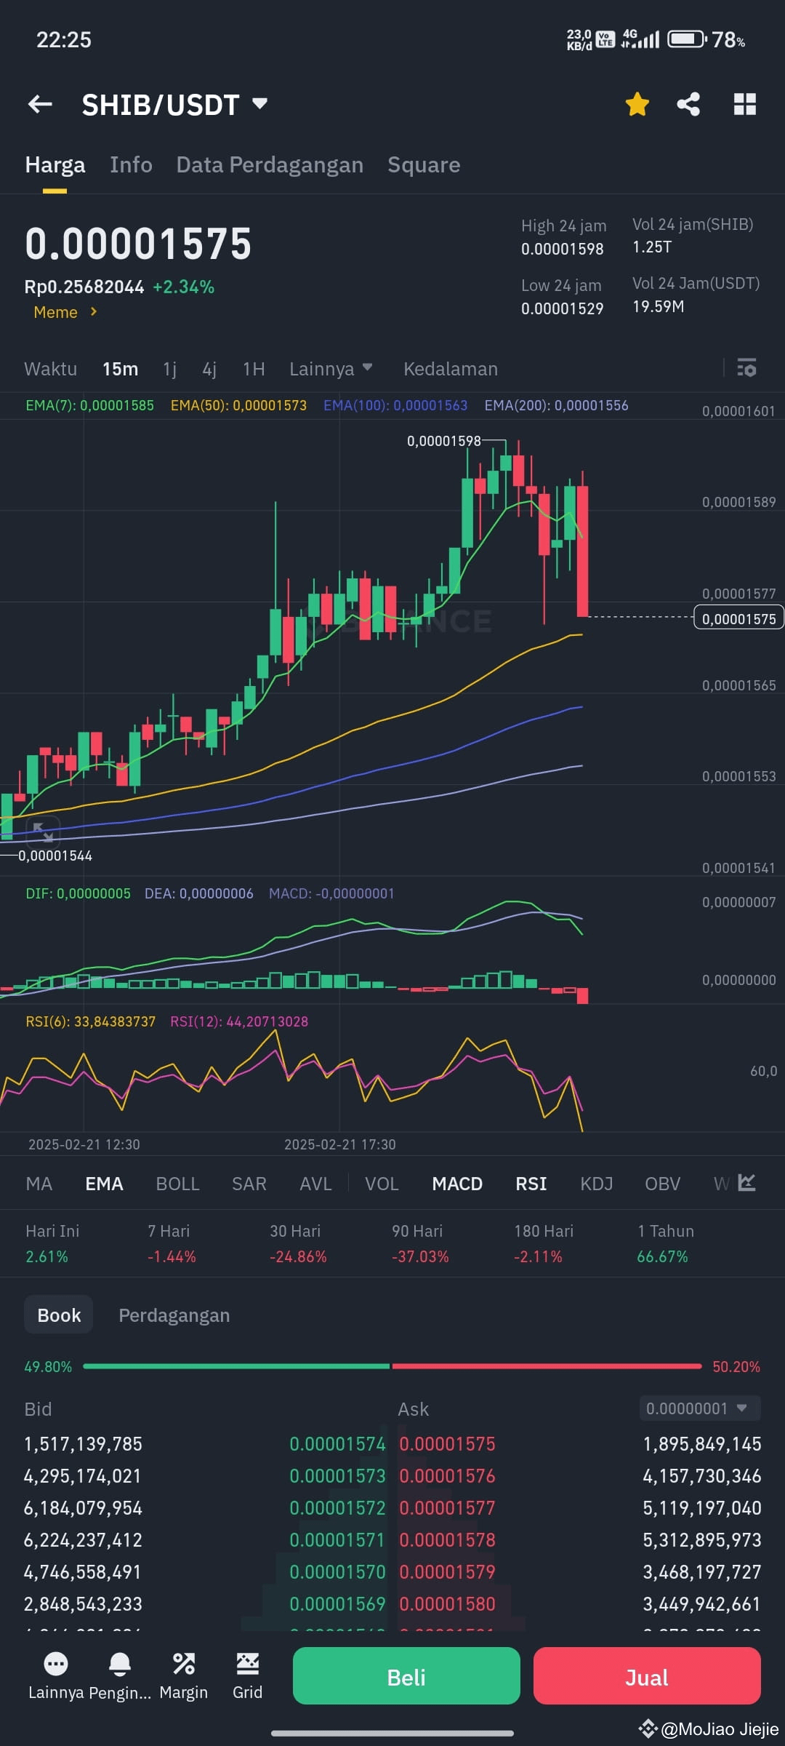Open Kedalaman depth chart
This screenshot has height=1746, width=785.
tap(451, 369)
